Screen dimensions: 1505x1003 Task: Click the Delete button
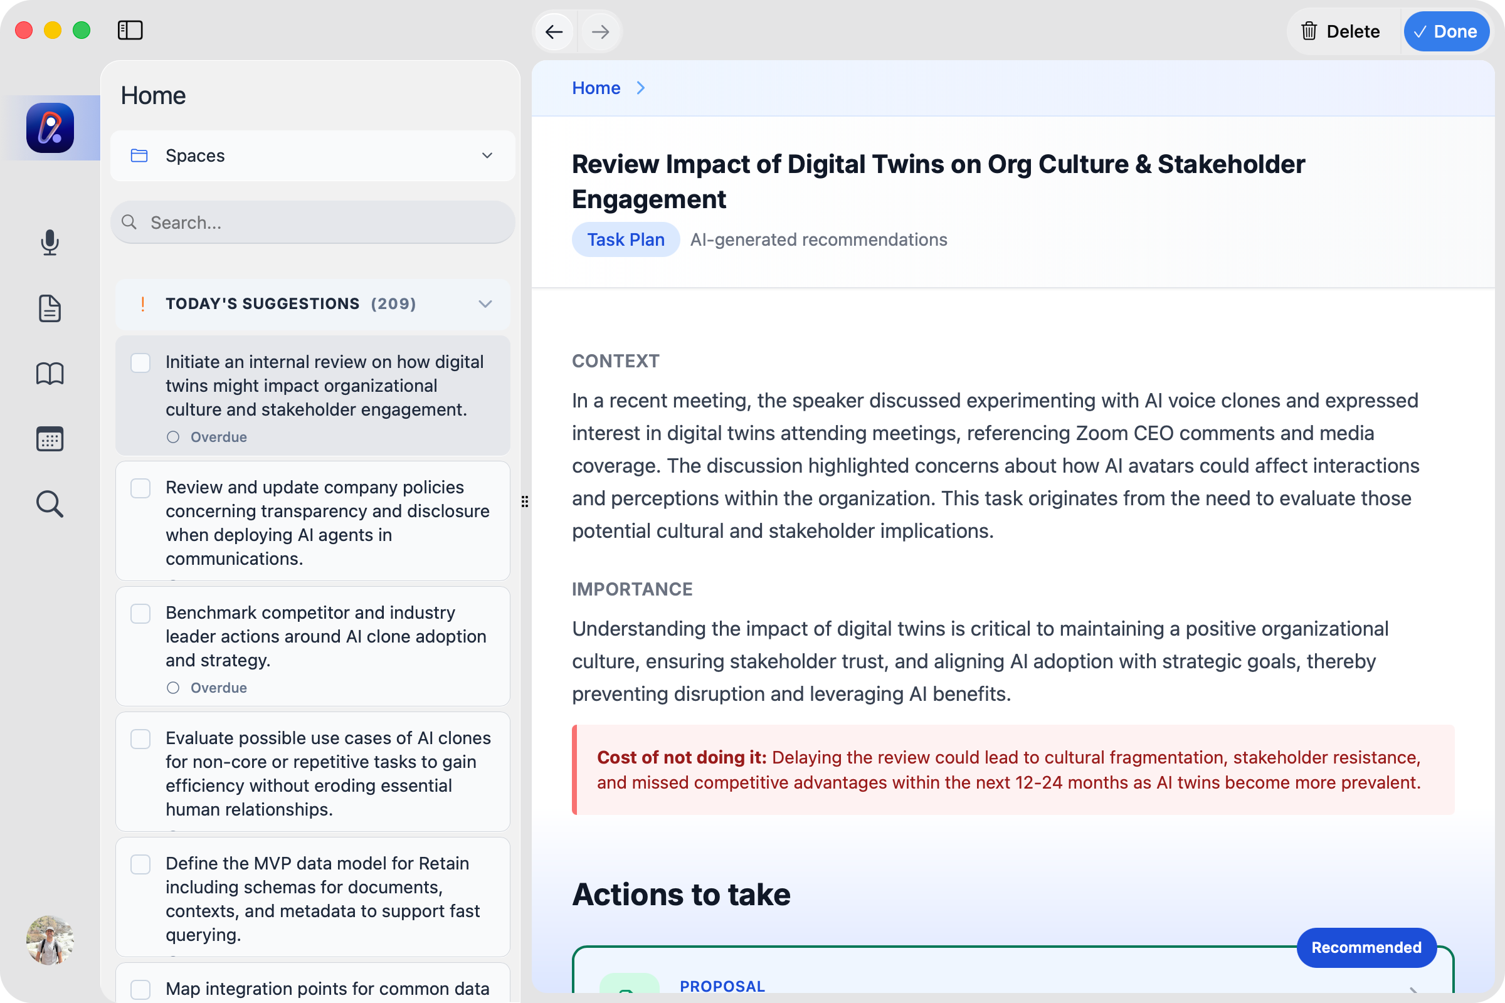(x=1341, y=31)
